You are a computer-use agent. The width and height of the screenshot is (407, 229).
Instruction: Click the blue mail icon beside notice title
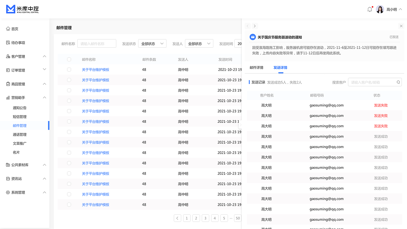coord(253,37)
